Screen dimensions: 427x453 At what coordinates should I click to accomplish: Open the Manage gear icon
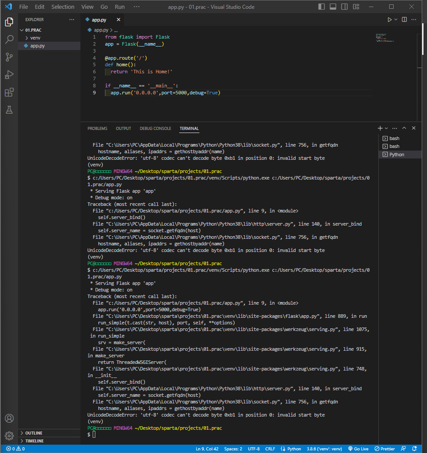pos(9,436)
